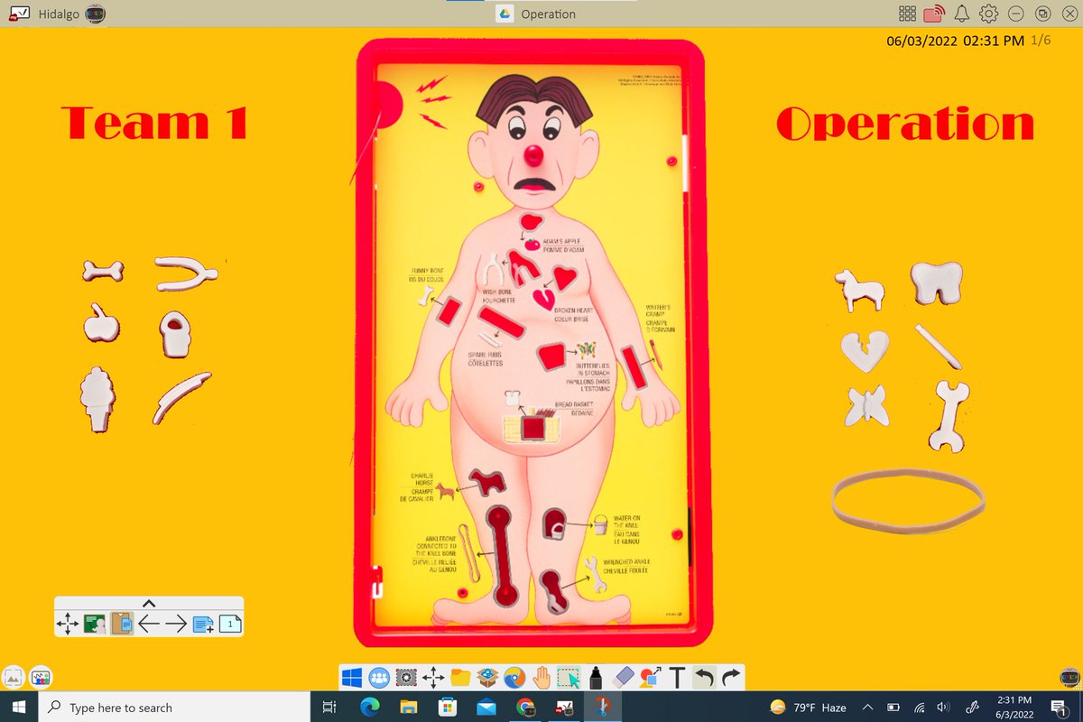The image size is (1083, 722).
Task: Toggle the red screen casting icon
Action: click(934, 14)
